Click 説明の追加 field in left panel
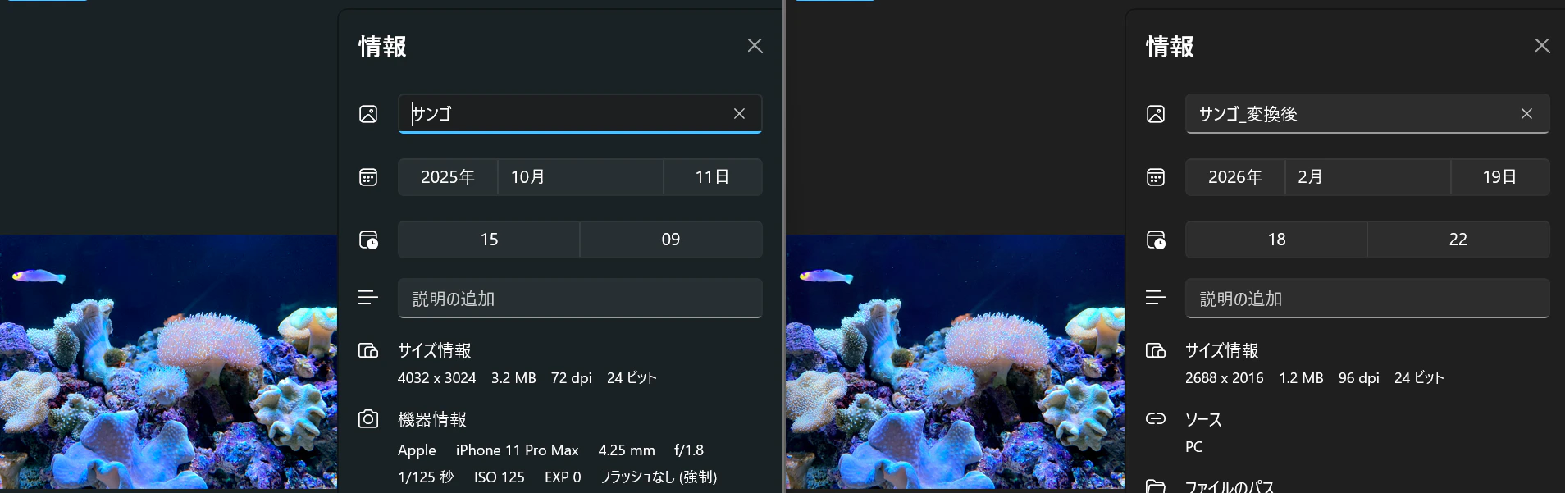 tap(580, 299)
